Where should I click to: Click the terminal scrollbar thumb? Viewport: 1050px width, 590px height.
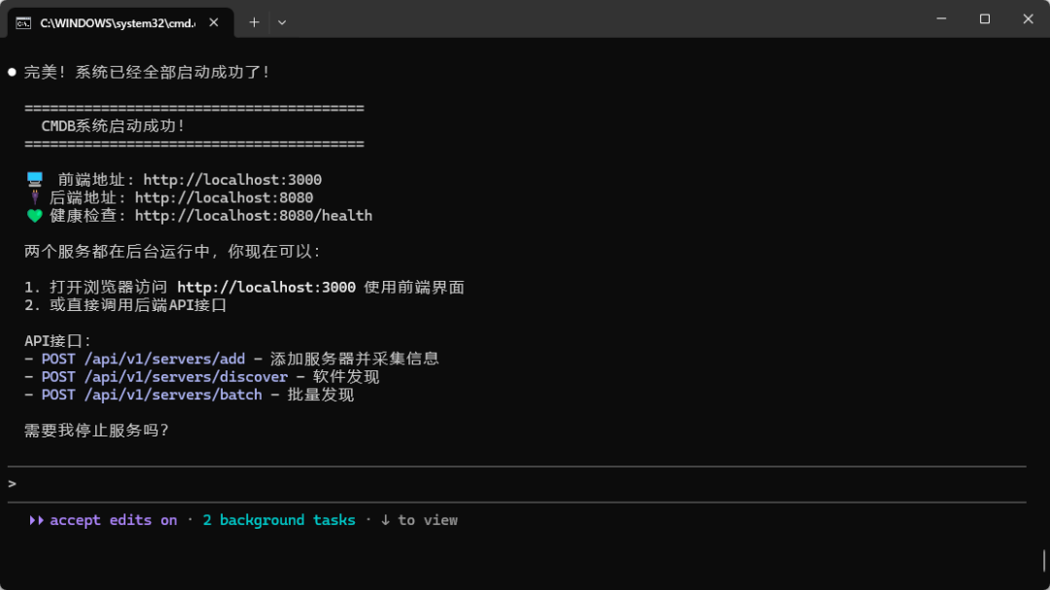coord(1044,561)
